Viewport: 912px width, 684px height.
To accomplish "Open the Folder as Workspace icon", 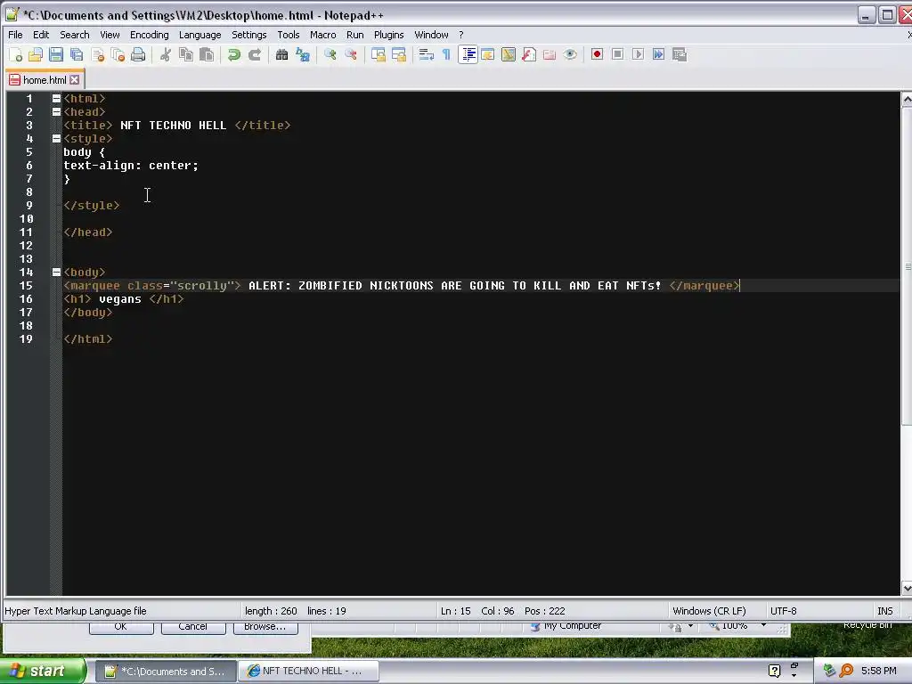I will 549,54.
